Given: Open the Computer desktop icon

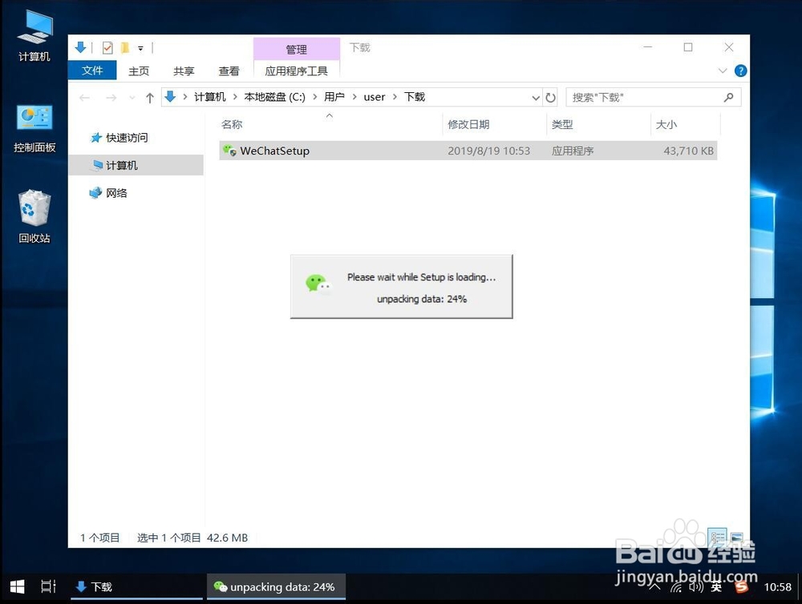Looking at the screenshot, I should pyautogui.click(x=34, y=36).
